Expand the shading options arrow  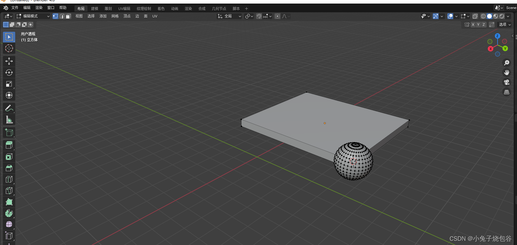pyautogui.click(x=508, y=16)
